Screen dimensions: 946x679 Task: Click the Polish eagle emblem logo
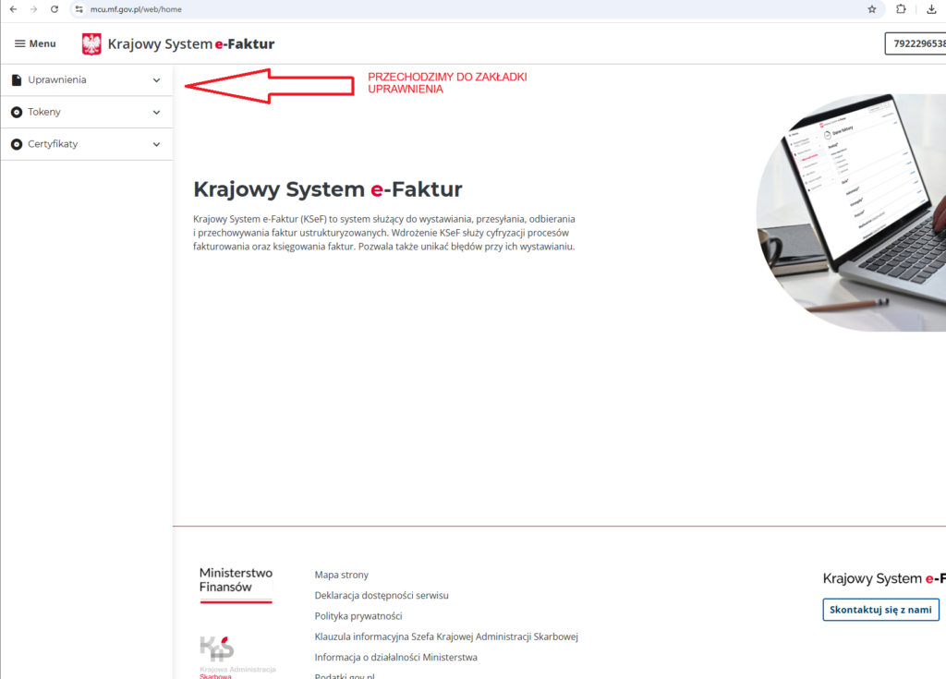click(91, 43)
